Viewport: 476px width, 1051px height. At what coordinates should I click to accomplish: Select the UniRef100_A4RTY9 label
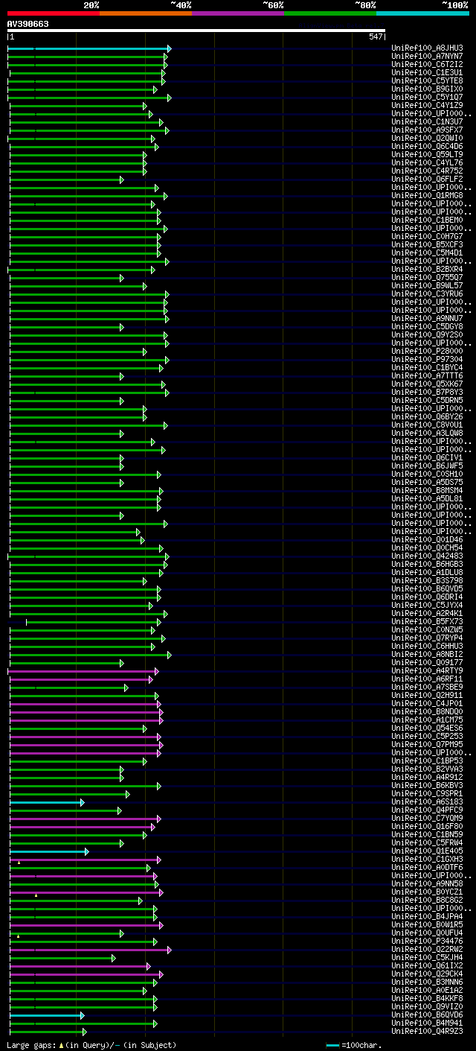428,670
